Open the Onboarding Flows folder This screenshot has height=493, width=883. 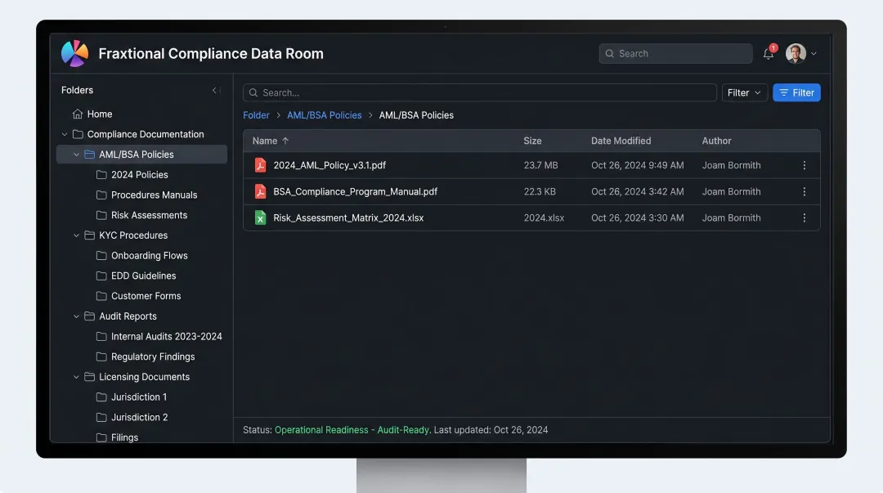(x=149, y=256)
